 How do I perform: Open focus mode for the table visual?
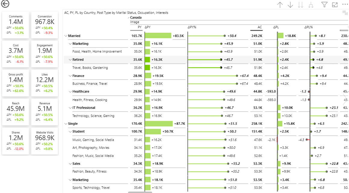335,5
